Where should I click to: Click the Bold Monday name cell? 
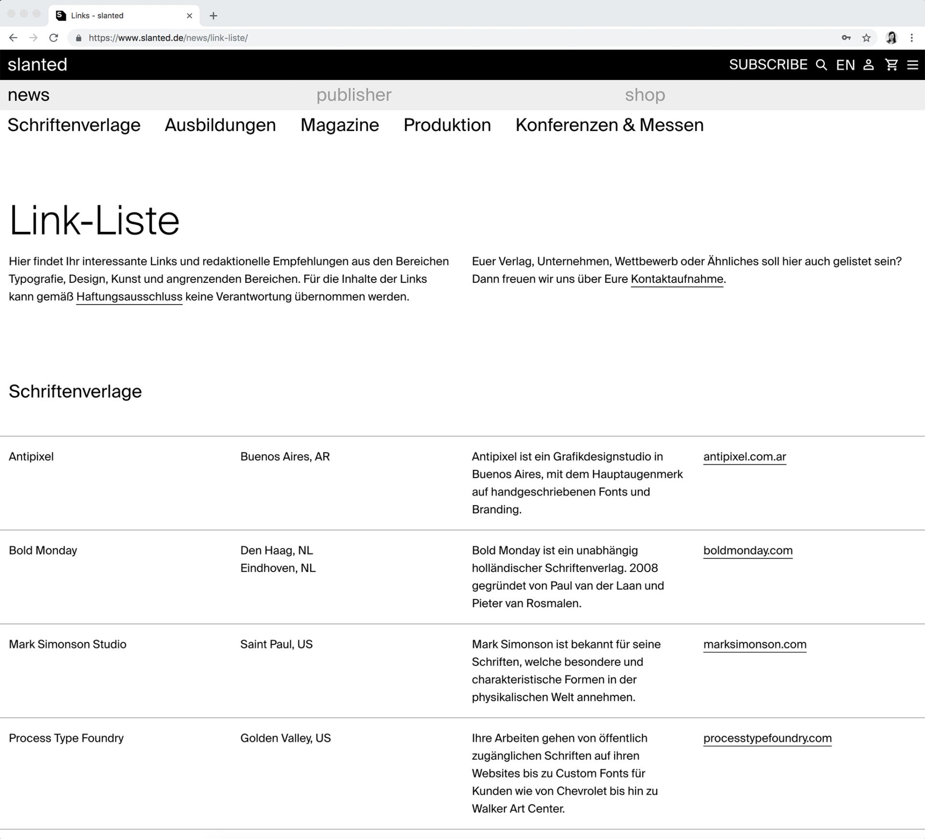[x=43, y=551]
